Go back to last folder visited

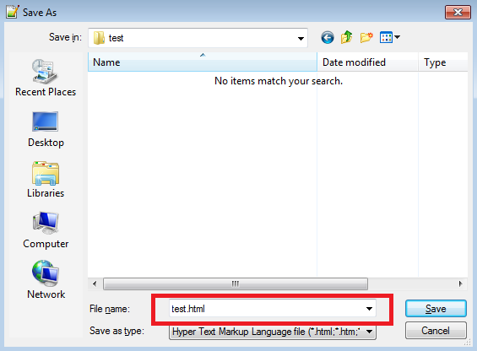(328, 38)
